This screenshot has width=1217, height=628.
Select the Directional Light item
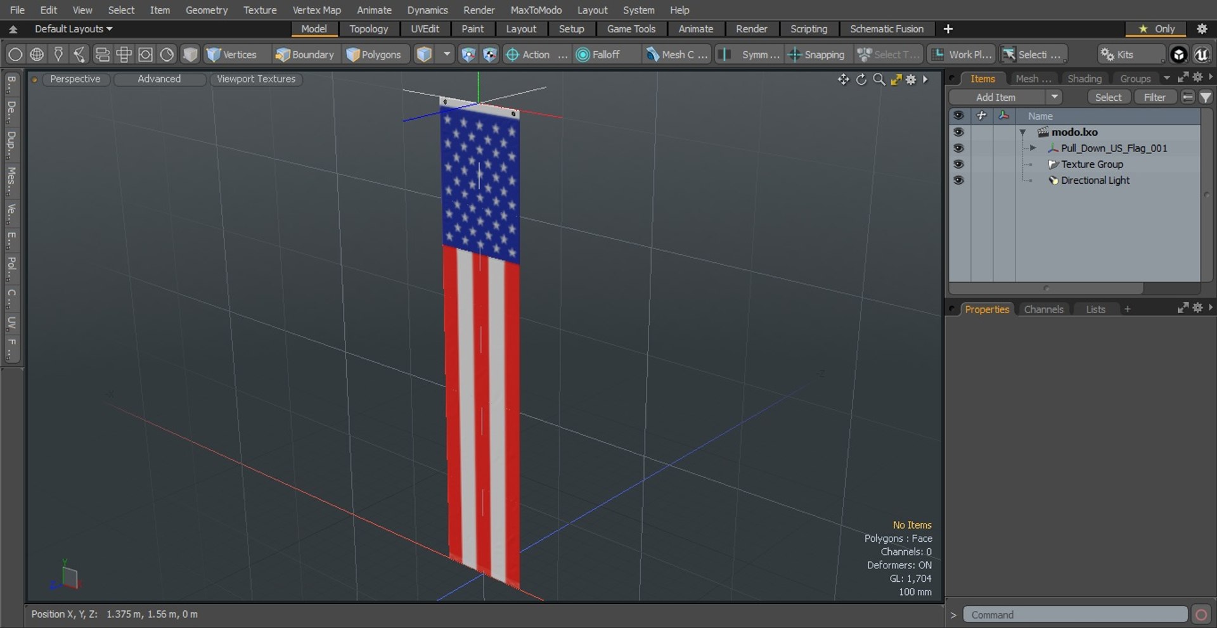(x=1095, y=180)
